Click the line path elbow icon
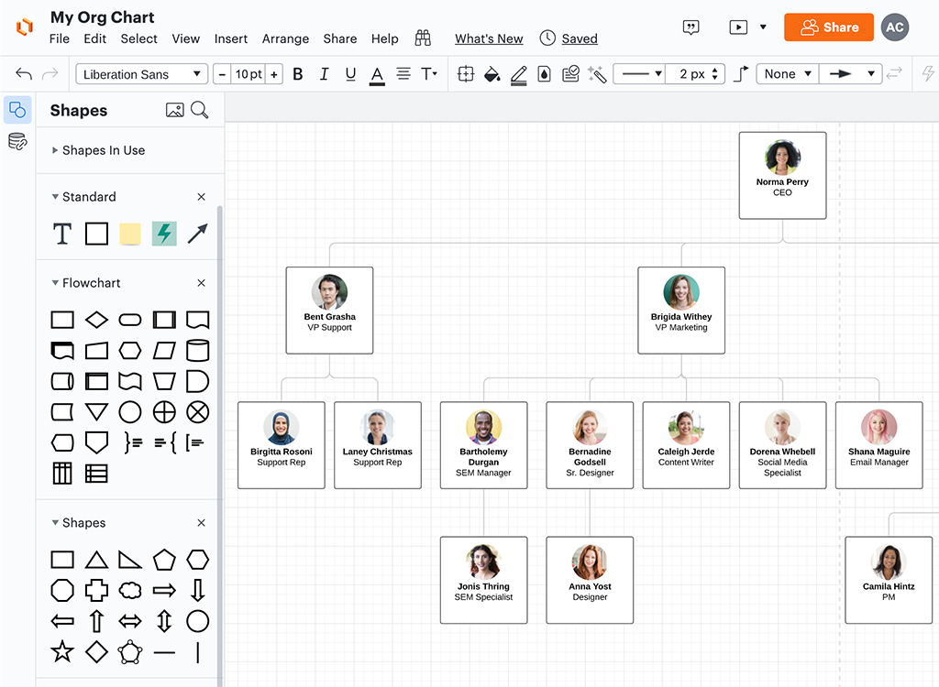Screen dimensions: 939x687 pyautogui.click(x=741, y=74)
